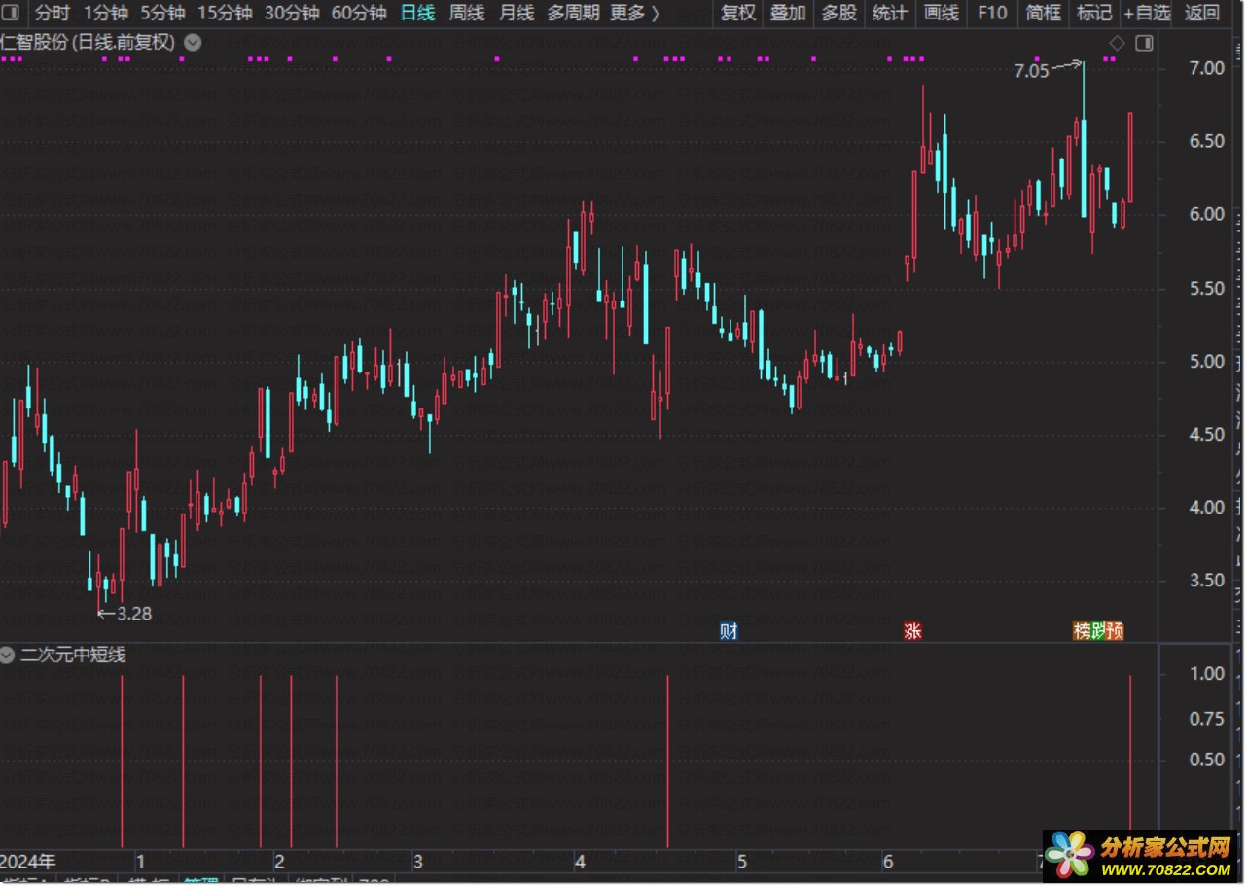Click month 3 on the time axis

coord(418,862)
